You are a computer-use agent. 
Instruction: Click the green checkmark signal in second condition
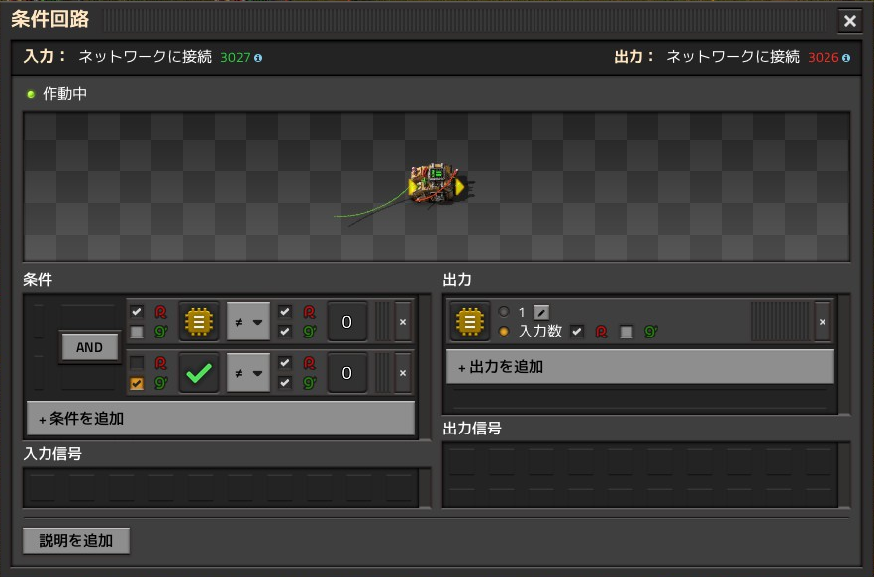[200, 373]
